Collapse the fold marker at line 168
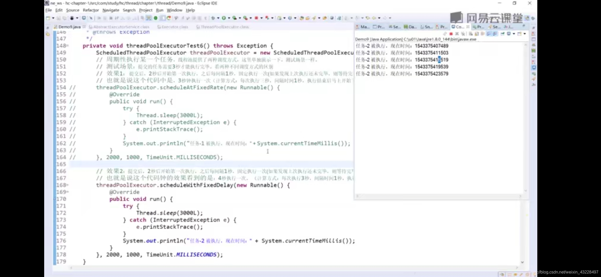601x277 pixels. tap(68, 185)
